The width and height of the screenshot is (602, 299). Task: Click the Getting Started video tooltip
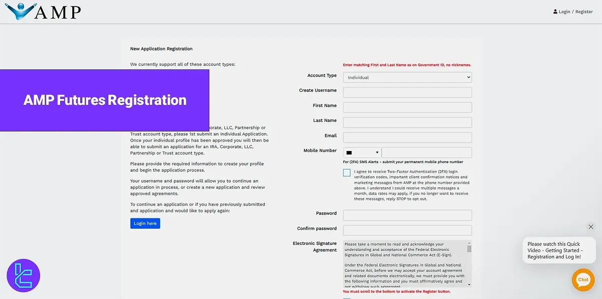point(558,250)
